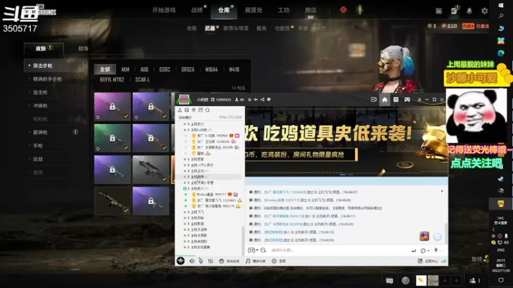The image size is (513, 288).
Task: Click the share icon in chat header
Action: point(262,100)
